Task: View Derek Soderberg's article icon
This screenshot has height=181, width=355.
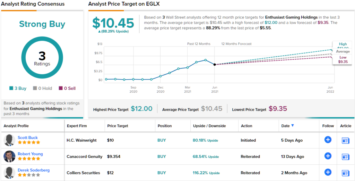Action: [x=345, y=173]
